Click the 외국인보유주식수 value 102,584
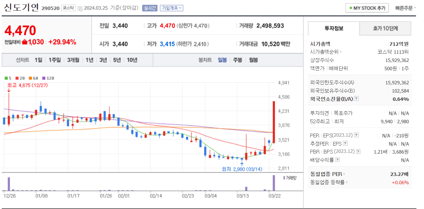Screen dimensions: 424x209 pos(401,91)
